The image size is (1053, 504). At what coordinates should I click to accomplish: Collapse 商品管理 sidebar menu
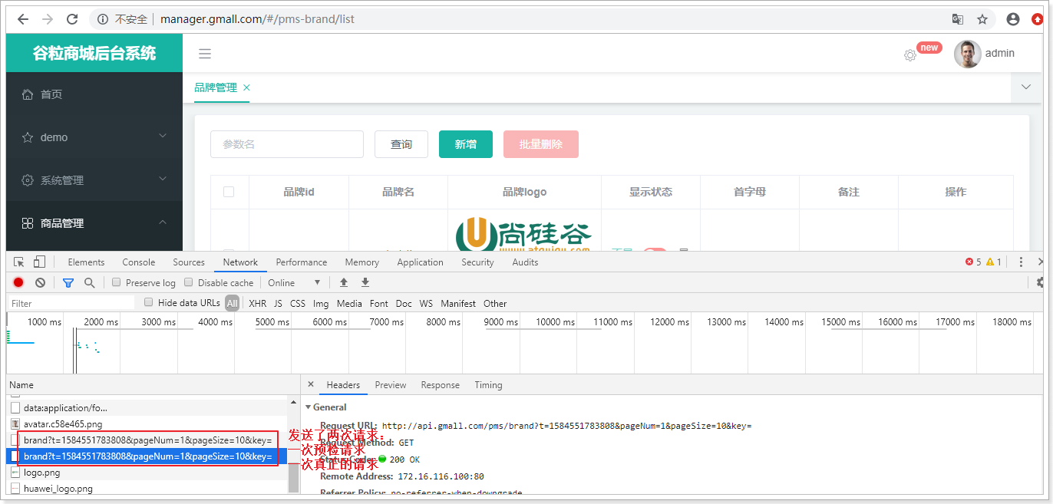[x=94, y=223]
